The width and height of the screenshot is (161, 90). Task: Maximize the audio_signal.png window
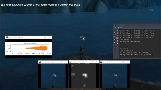[x=45, y=37]
